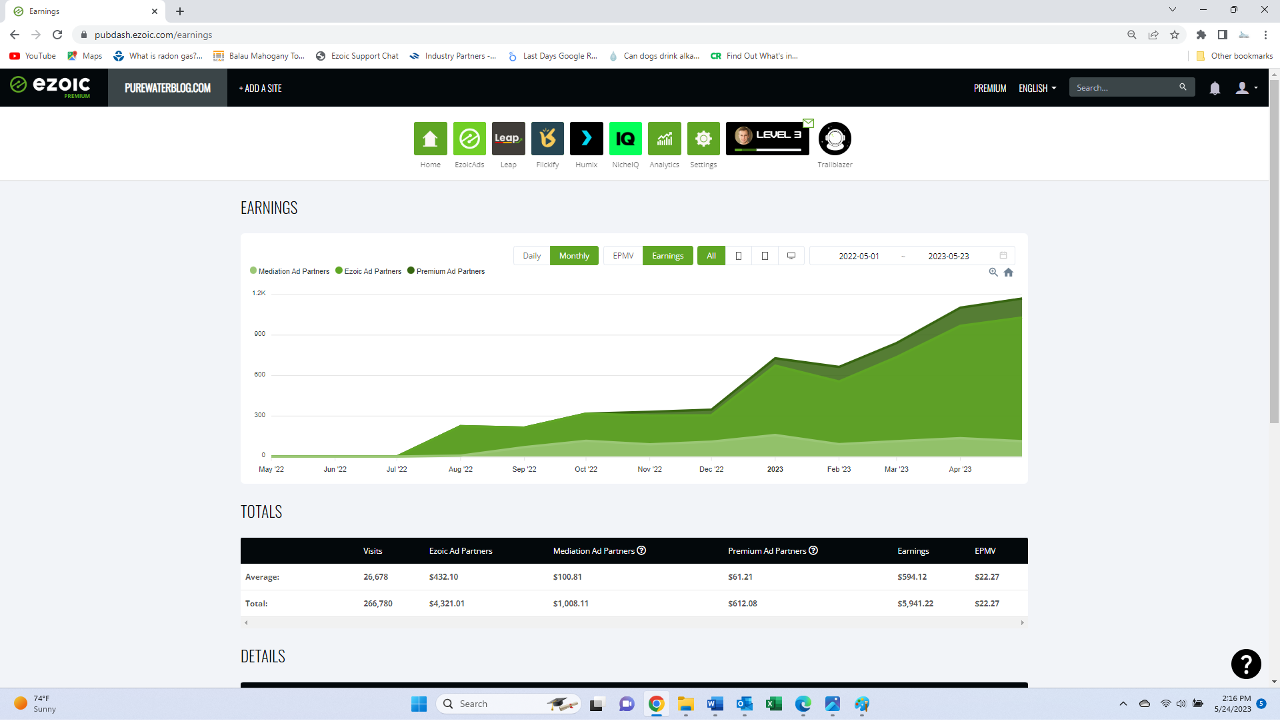
Task: Open the Mediation Ad Partners help icon
Action: (641, 551)
